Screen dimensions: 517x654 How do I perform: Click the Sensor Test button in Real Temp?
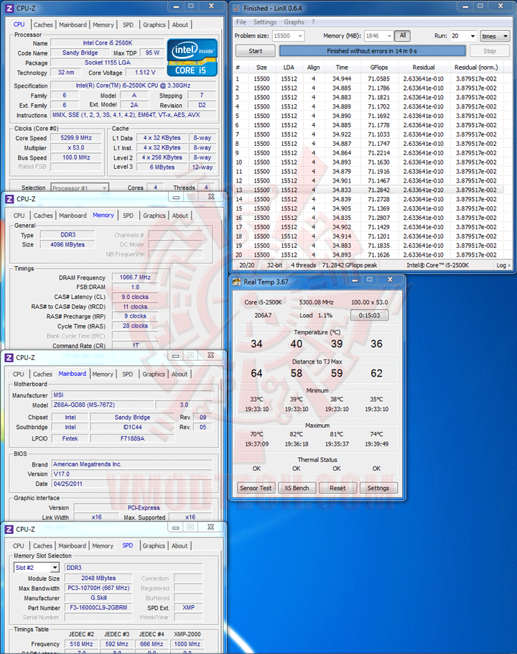[256, 488]
